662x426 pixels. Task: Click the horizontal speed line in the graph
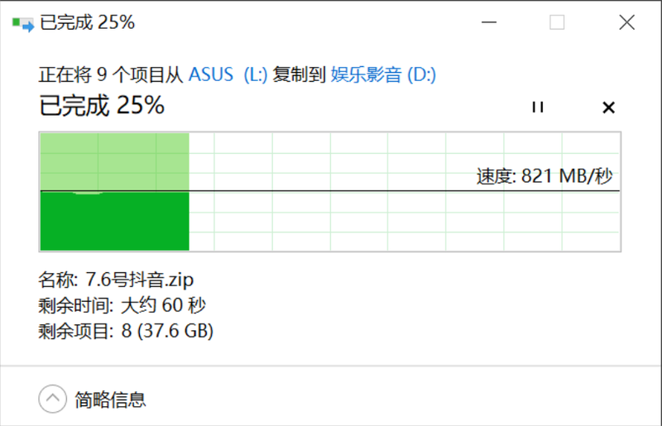pos(329,191)
